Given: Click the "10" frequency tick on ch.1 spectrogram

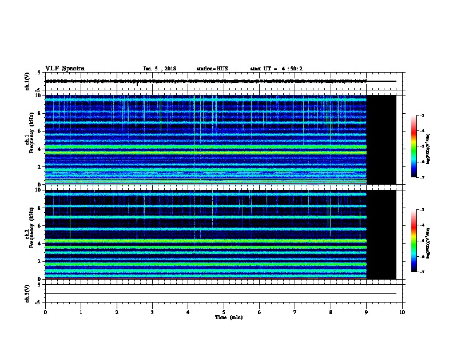Looking at the screenshot, I should click(39, 96).
